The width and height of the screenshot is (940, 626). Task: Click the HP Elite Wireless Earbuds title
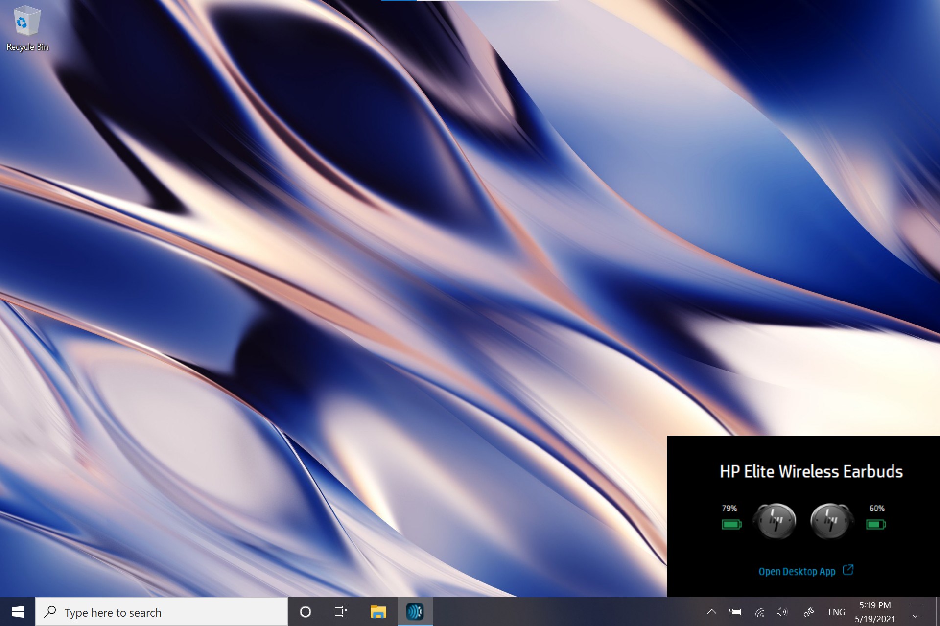click(x=811, y=471)
